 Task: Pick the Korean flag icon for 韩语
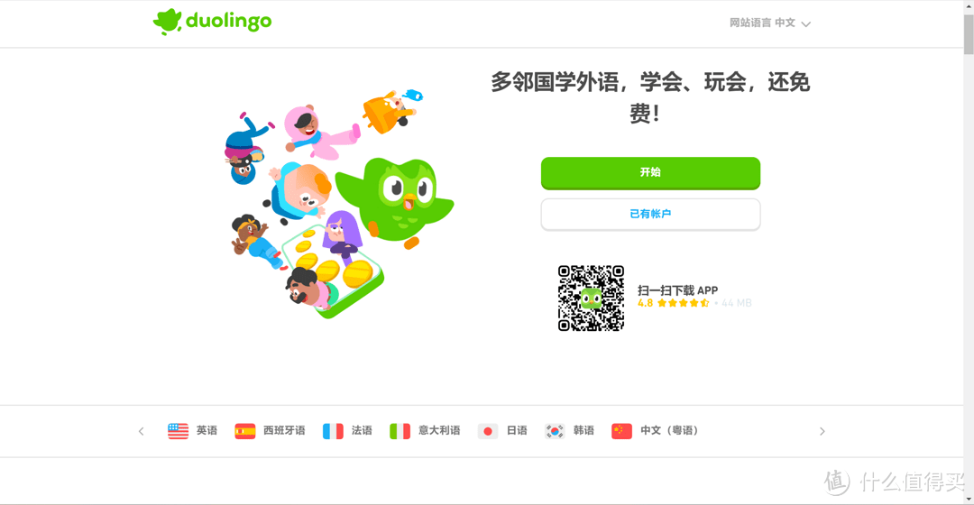(555, 431)
